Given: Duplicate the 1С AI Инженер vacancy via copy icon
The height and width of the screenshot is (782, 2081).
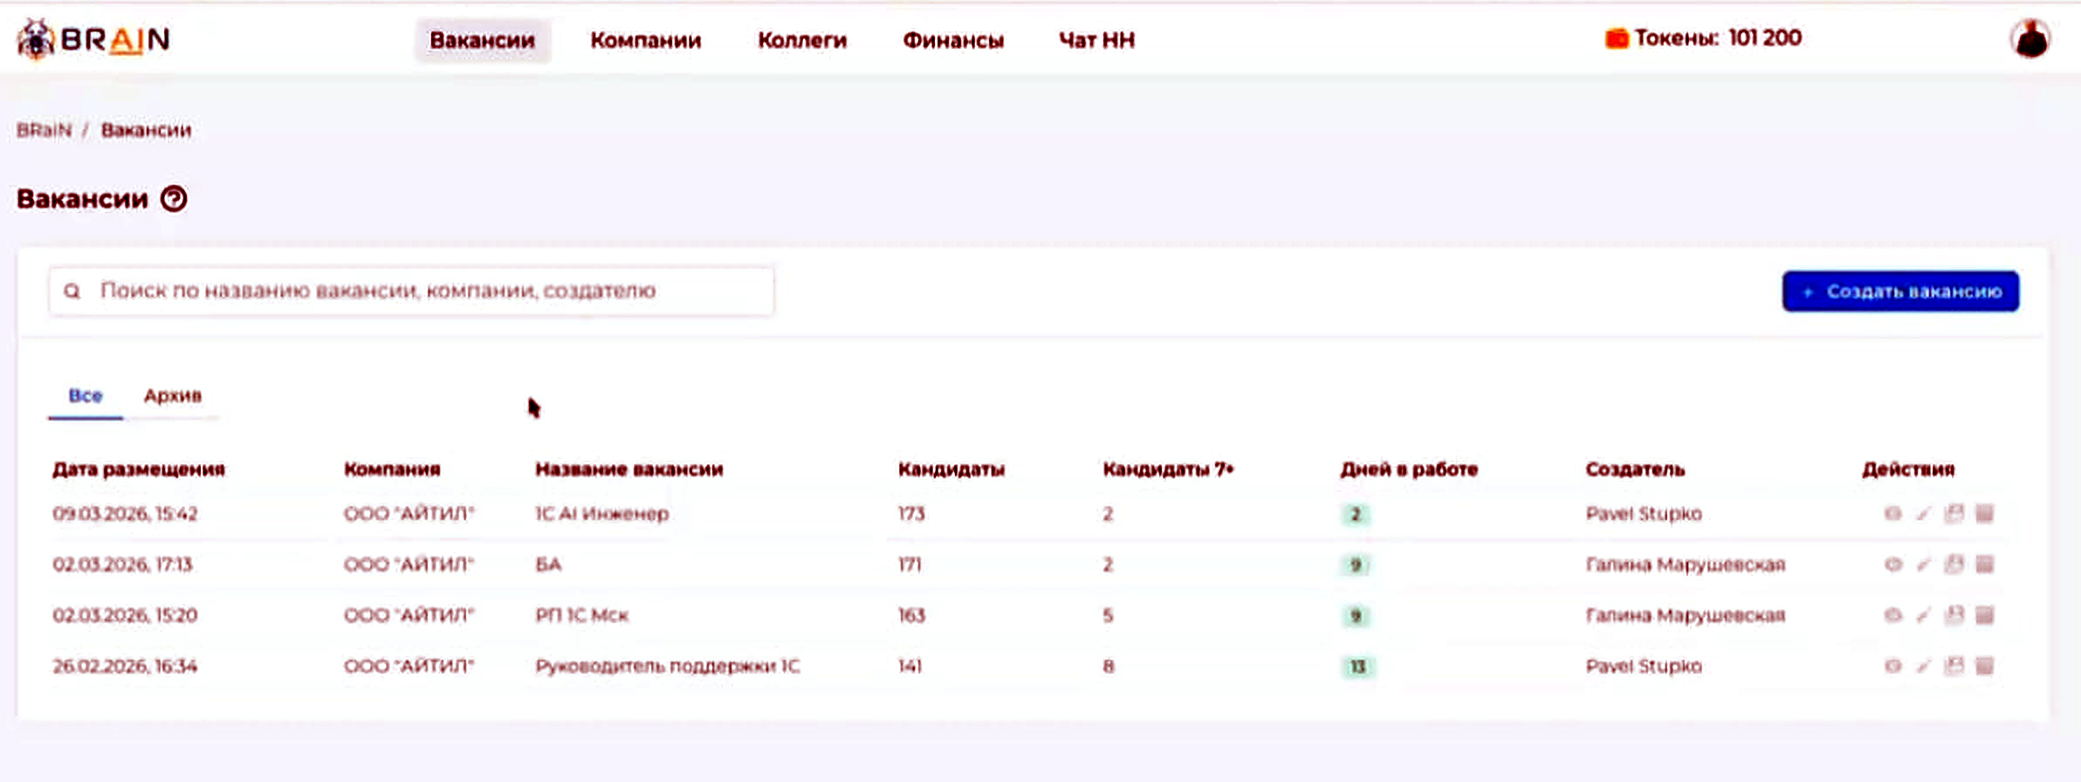Looking at the screenshot, I should point(1954,513).
